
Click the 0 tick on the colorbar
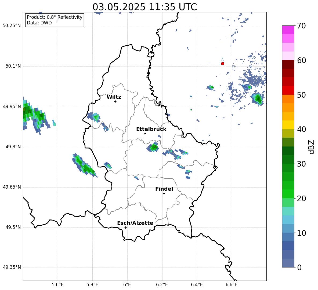[299, 267]
